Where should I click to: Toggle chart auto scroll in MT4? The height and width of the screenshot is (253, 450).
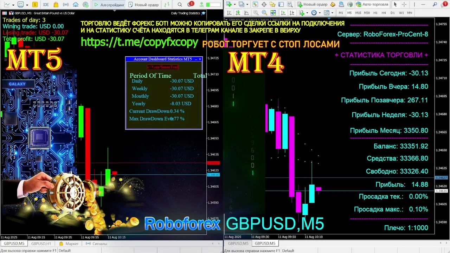[x=283, y=13]
